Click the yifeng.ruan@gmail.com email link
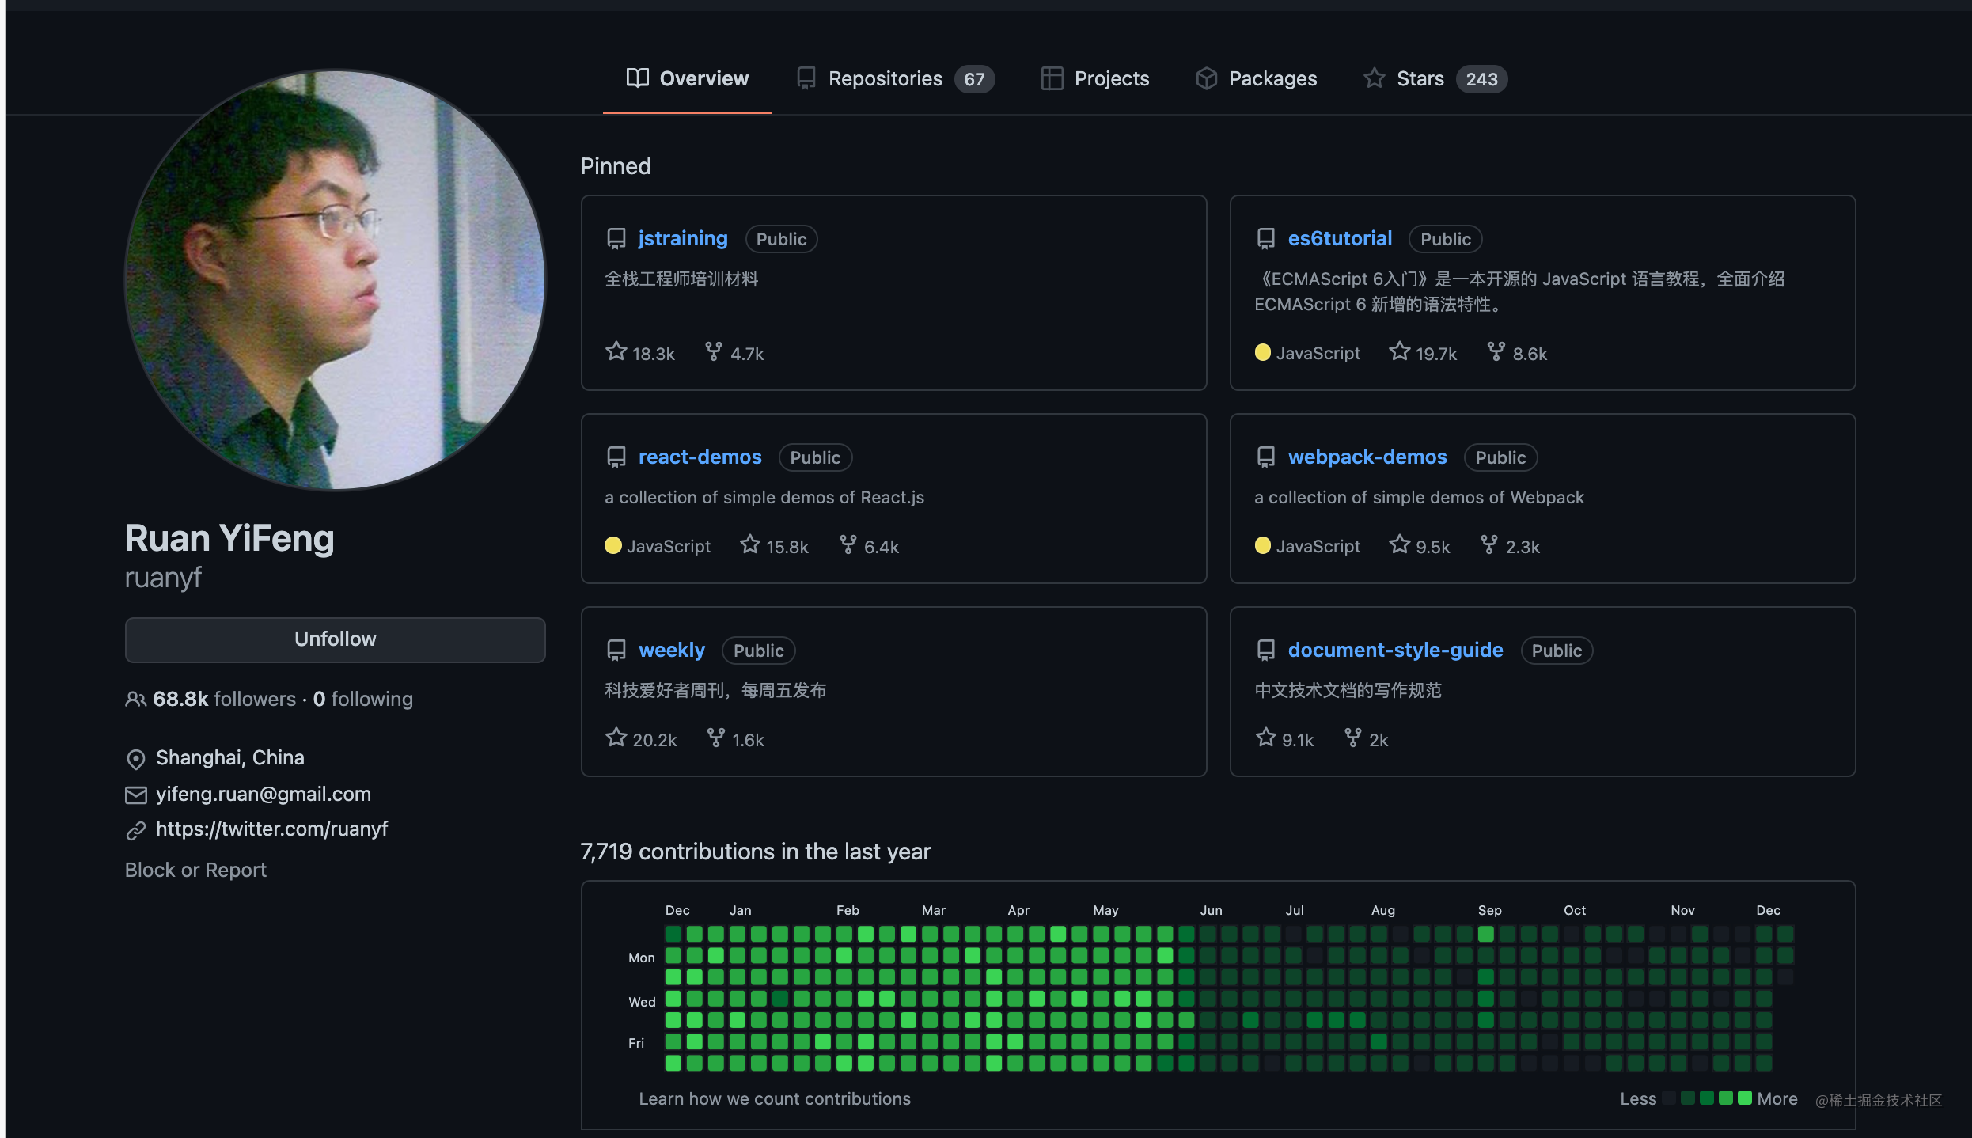 click(264, 794)
